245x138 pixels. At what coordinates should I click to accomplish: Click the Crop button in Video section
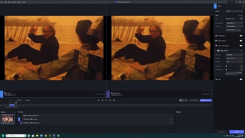pos(241,16)
